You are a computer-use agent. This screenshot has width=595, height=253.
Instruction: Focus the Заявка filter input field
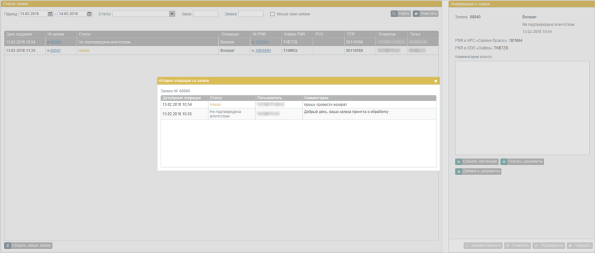[x=251, y=14]
